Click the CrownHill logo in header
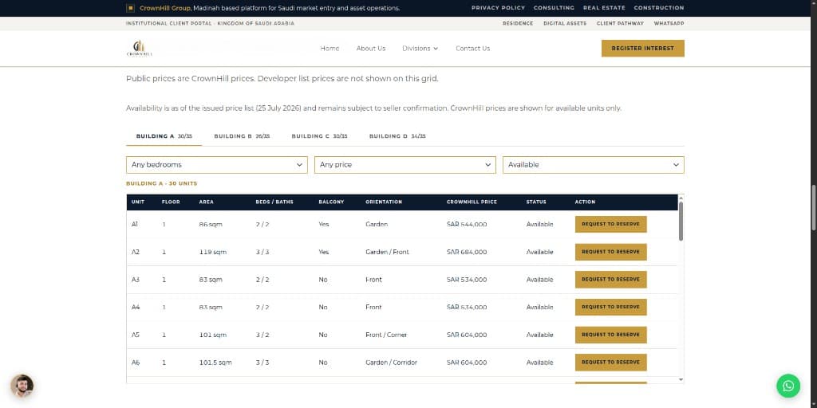817x408 pixels. pos(139,49)
